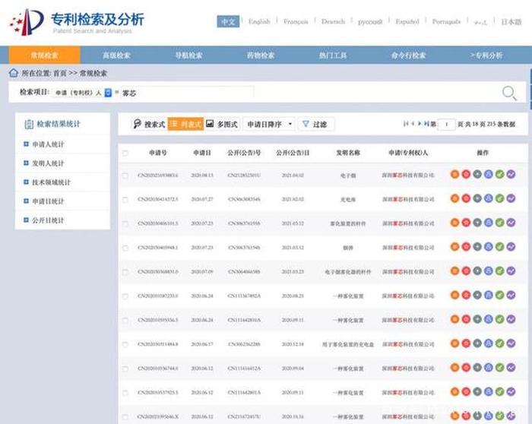Expand 公开日统计 in statistics panel

point(26,220)
